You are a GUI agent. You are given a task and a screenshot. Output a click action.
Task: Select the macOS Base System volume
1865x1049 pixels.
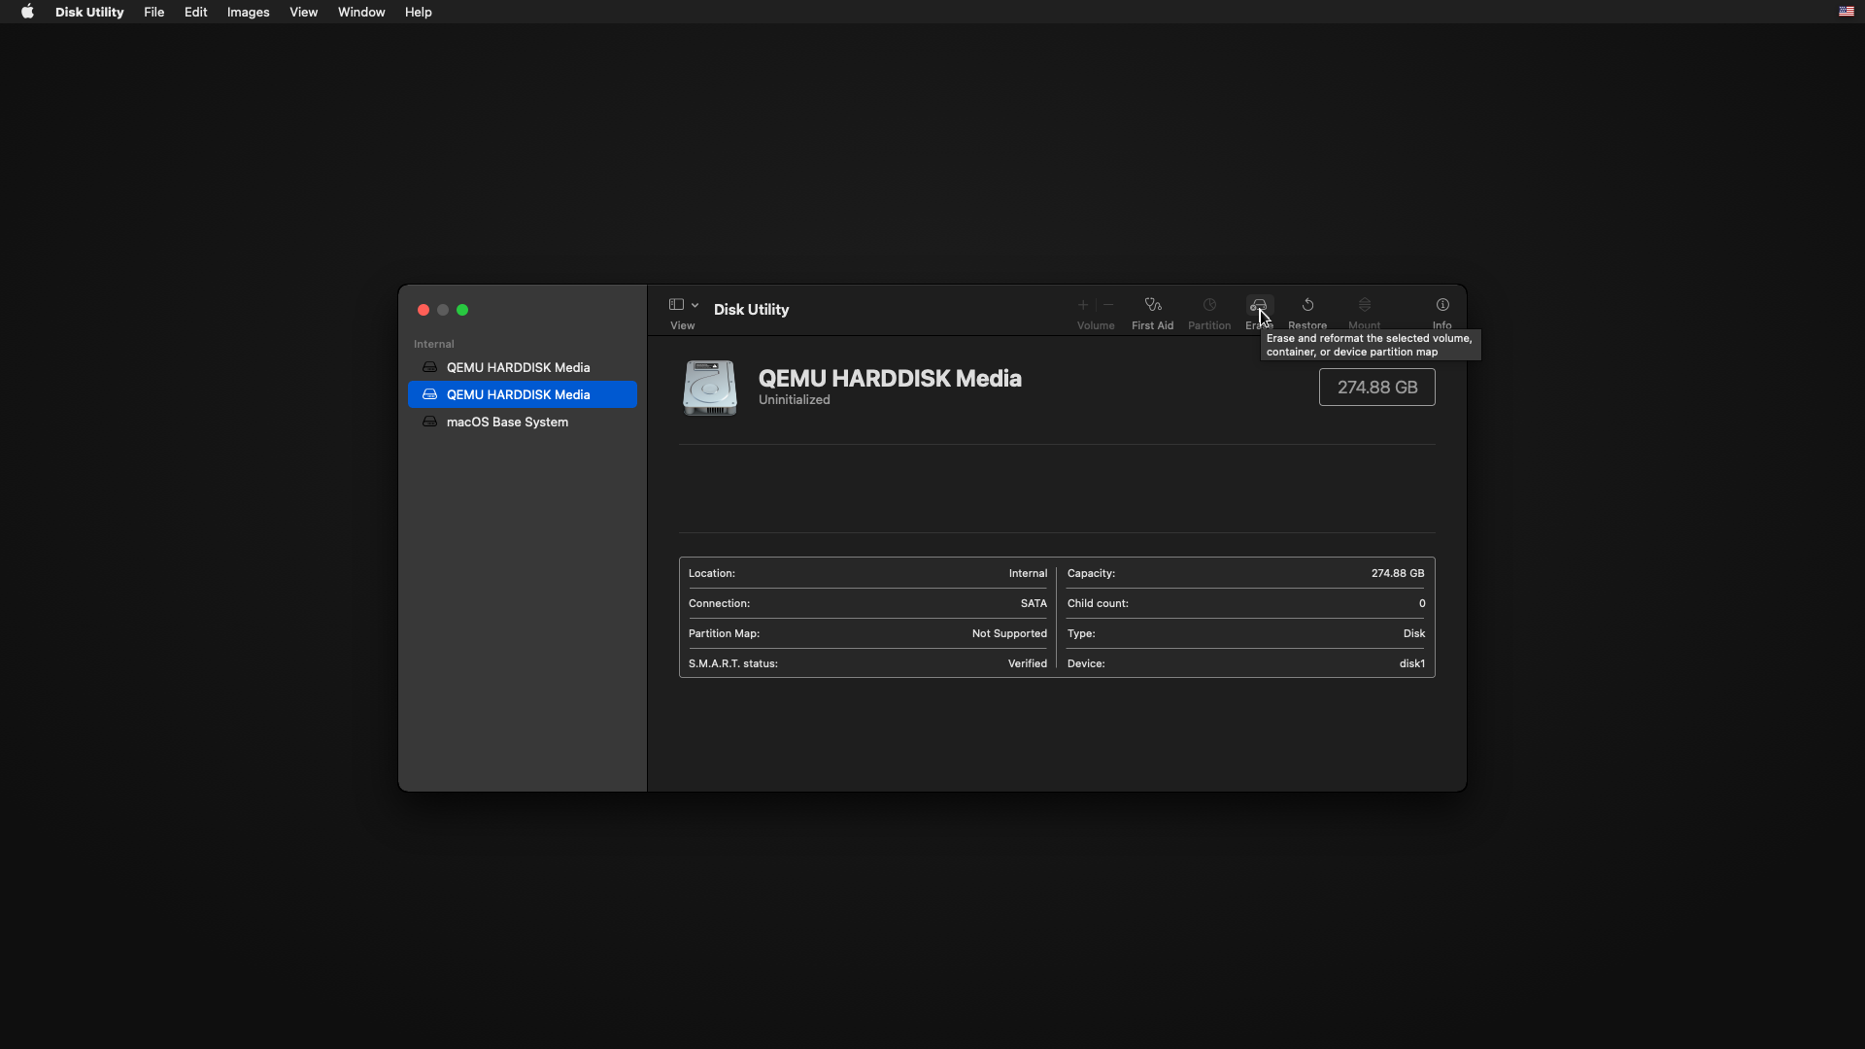(507, 422)
